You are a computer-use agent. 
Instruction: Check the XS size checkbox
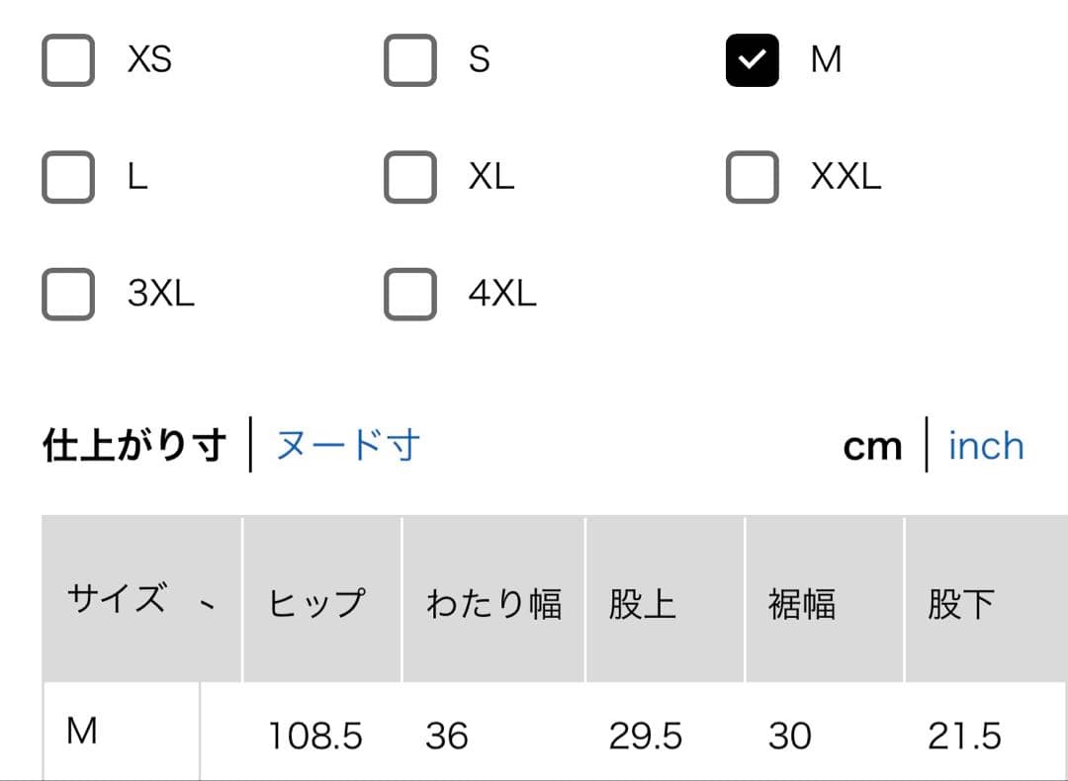pos(68,60)
